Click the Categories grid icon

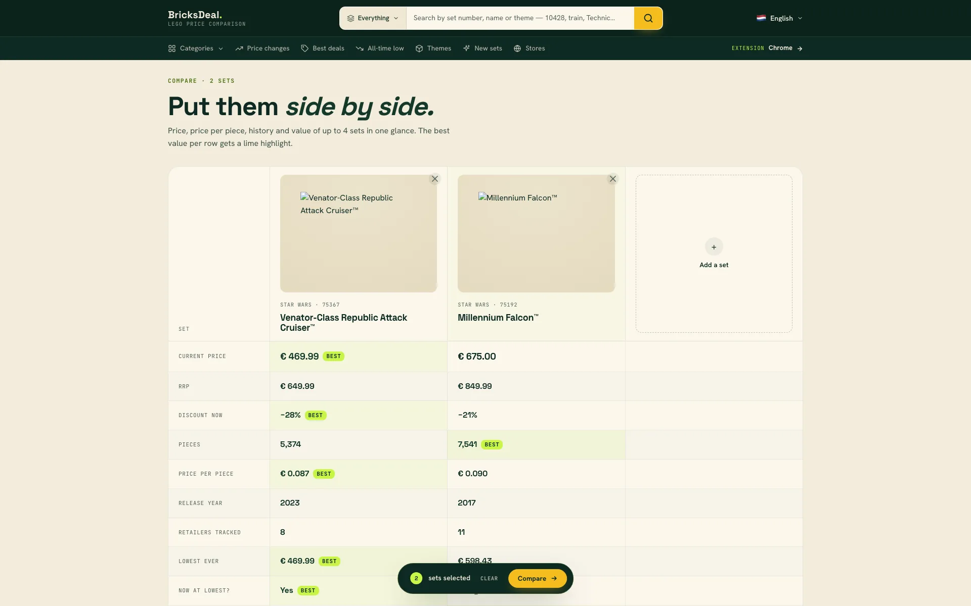[172, 48]
